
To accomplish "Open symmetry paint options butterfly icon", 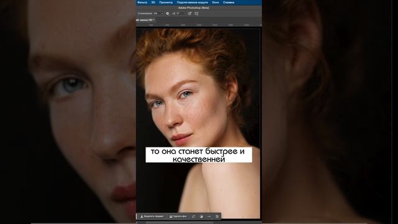I will [197, 14].
